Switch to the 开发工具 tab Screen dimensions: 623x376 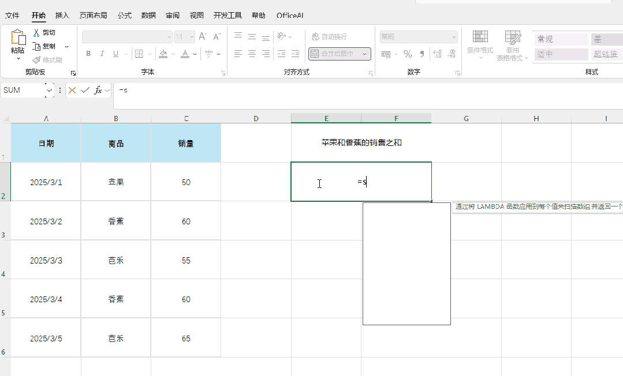227,16
